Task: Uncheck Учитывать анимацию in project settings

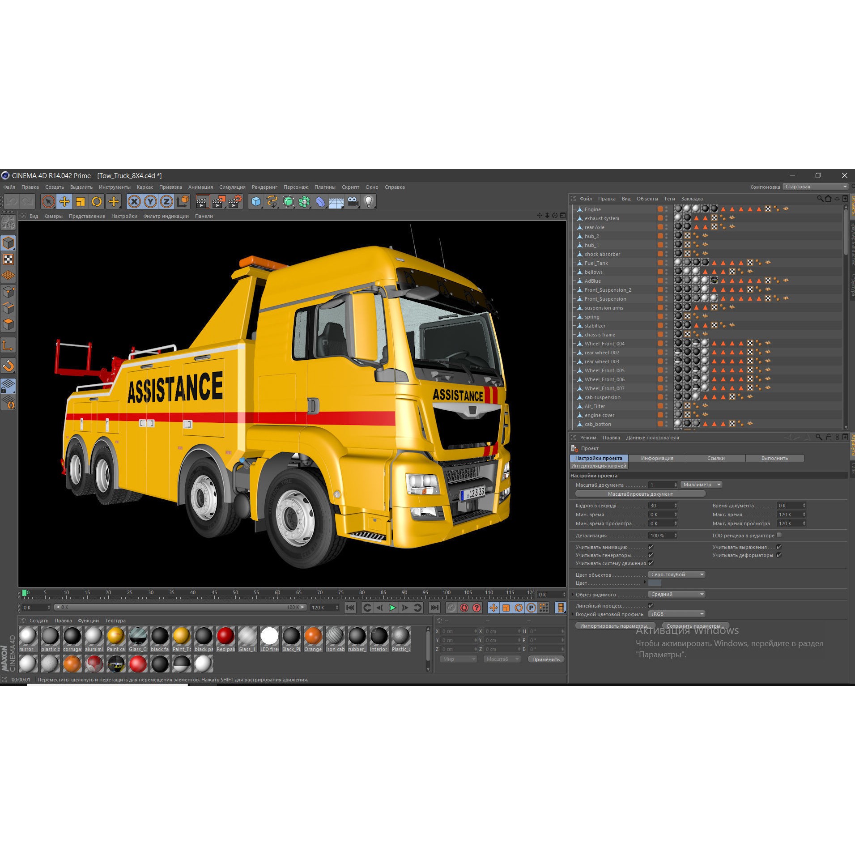Action: [651, 547]
